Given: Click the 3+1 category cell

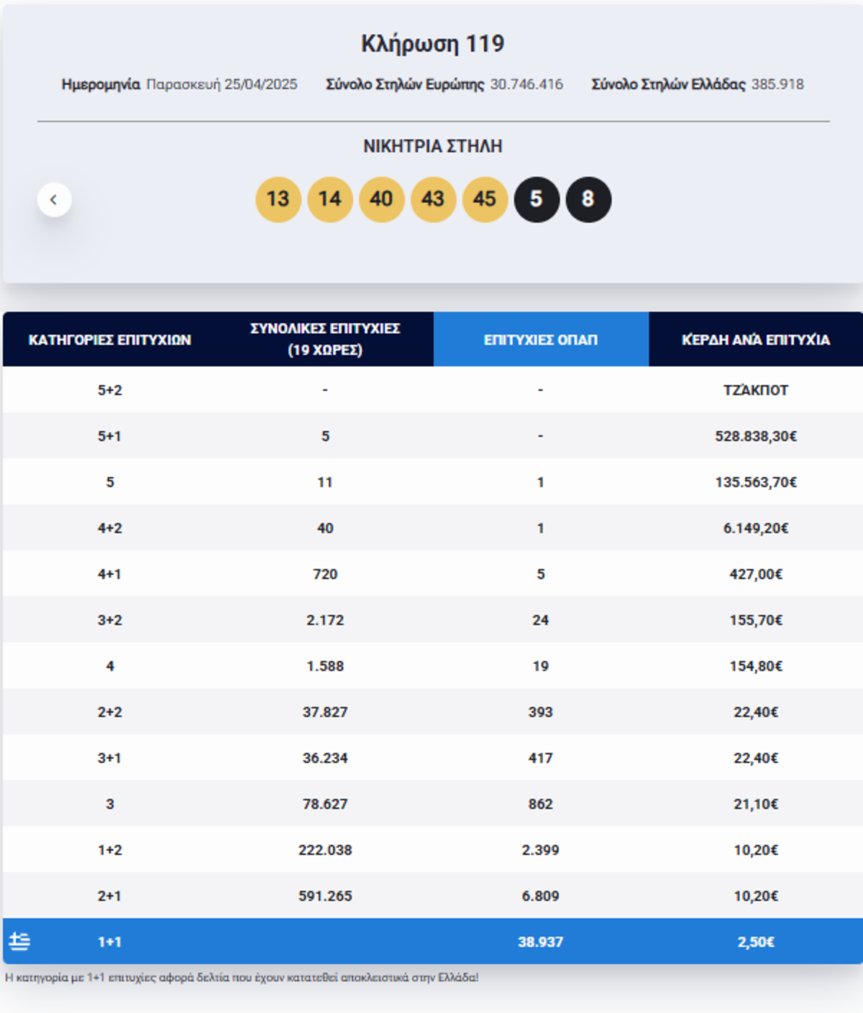Looking at the screenshot, I should (110, 758).
